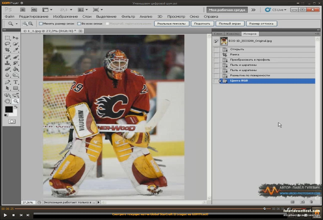Choose the 'Моя рабочая среда' workspace
323x220 pixels.
227,10
